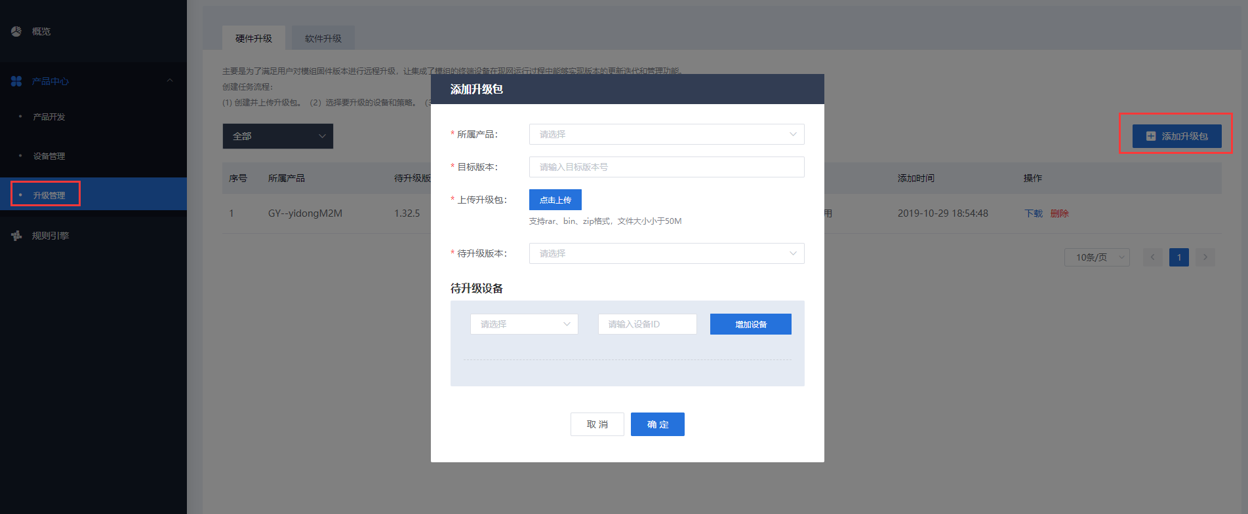
Task: Open the 待升级版本 dropdown
Action: [x=666, y=253]
